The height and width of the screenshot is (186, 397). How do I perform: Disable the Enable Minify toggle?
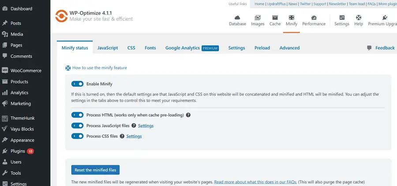[x=77, y=84]
